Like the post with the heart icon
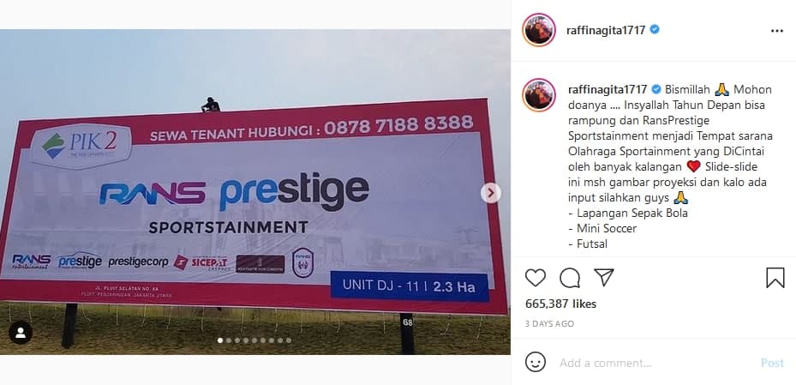796x385 pixels. [535, 278]
